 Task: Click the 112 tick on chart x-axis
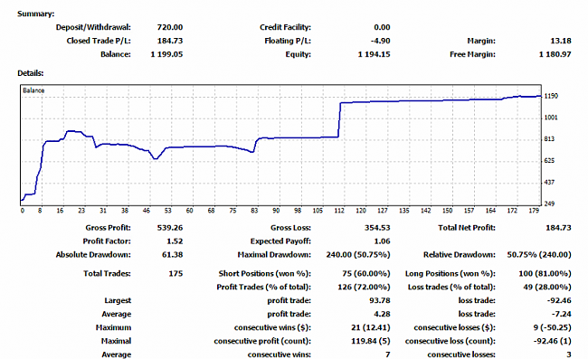[339, 211]
